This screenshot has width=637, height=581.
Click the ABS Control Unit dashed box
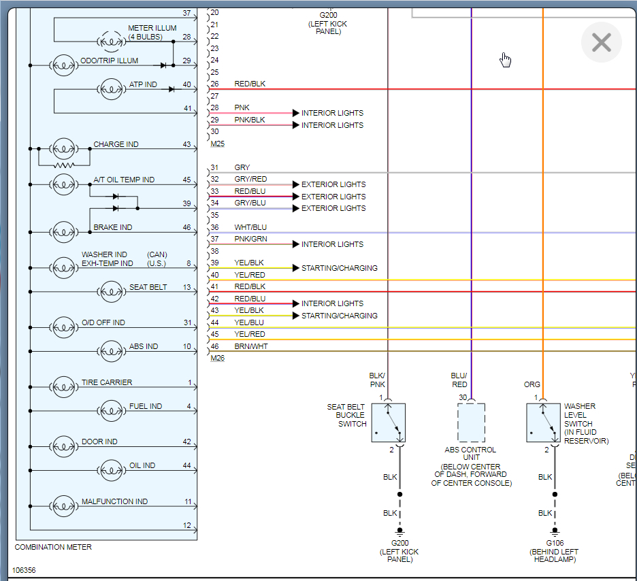pos(471,422)
